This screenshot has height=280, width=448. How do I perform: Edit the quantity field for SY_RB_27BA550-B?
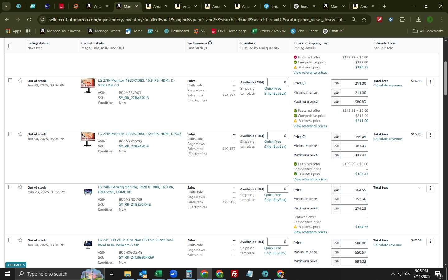tap(278, 82)
